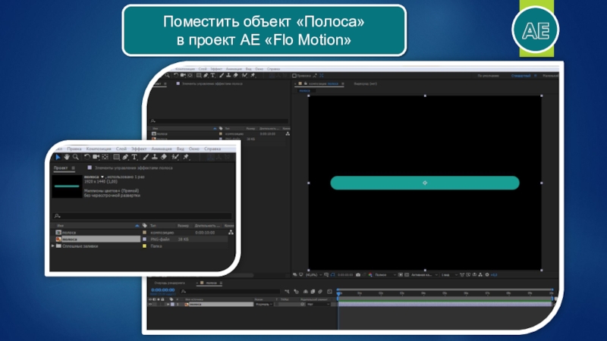Select the Camera tool in enlarged inset
The image size is (607, 341).
(96, 157)
